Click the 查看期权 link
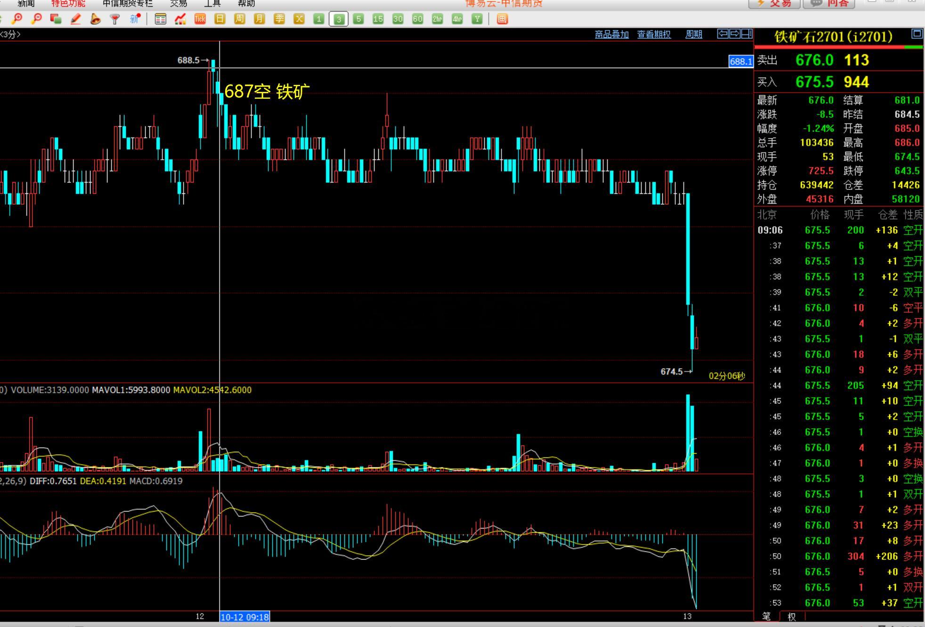The width and height of the screenshot is (925, 627). click(x=654, y=34)
